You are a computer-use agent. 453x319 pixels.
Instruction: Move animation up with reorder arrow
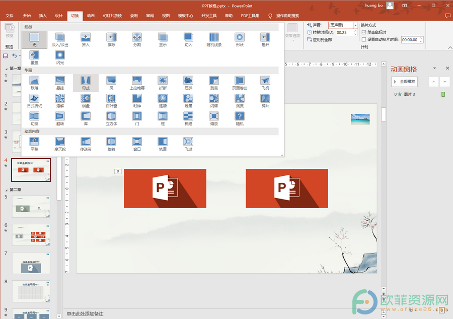click(433, 82)
